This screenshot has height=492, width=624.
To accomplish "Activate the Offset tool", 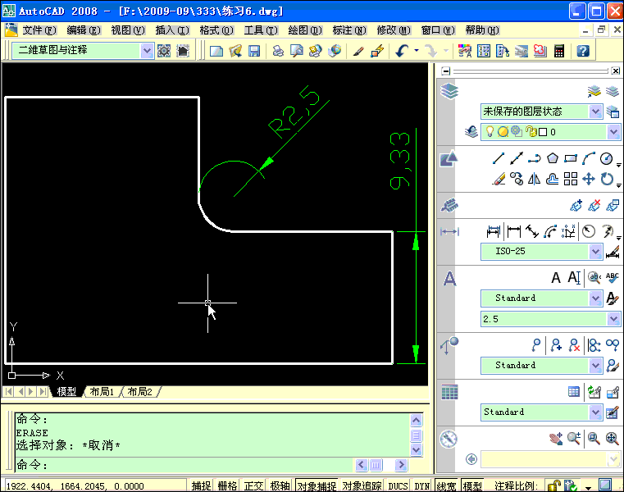I will (x=553, y=179).
